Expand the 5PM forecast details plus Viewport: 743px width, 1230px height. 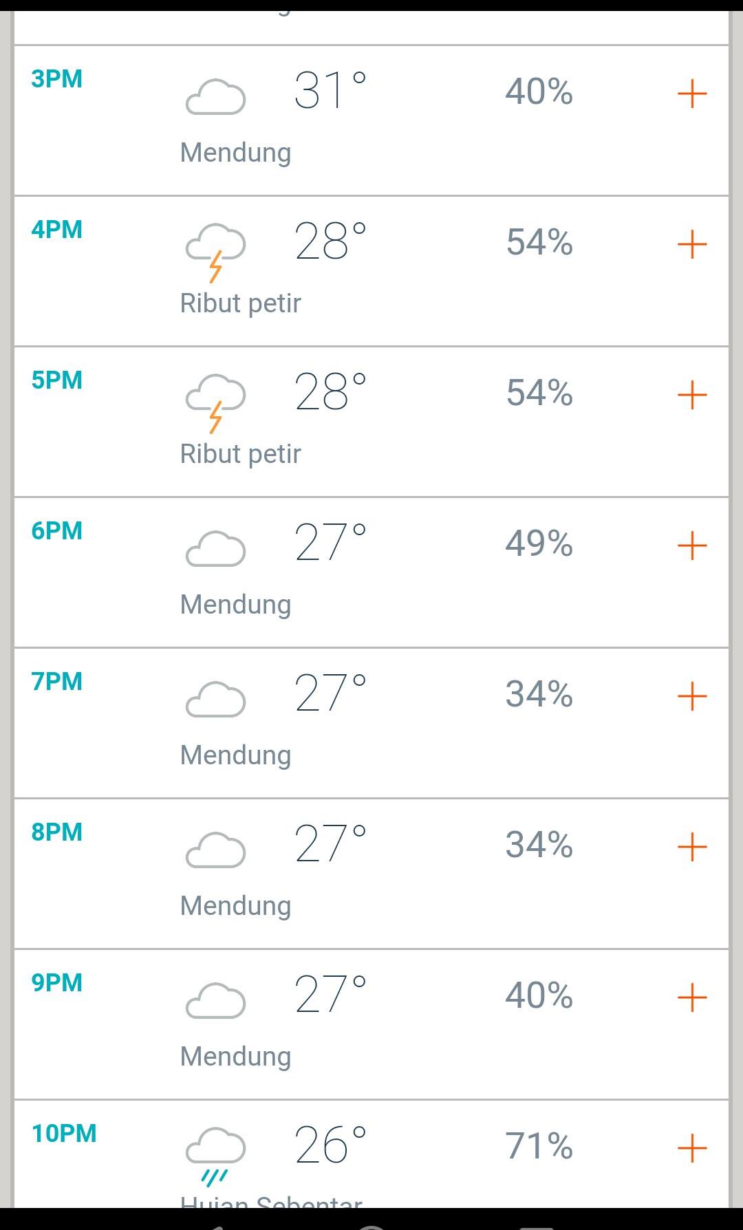(692, 395)
